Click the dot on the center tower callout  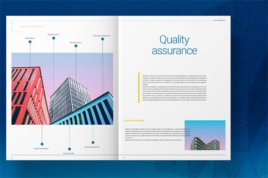76,46
